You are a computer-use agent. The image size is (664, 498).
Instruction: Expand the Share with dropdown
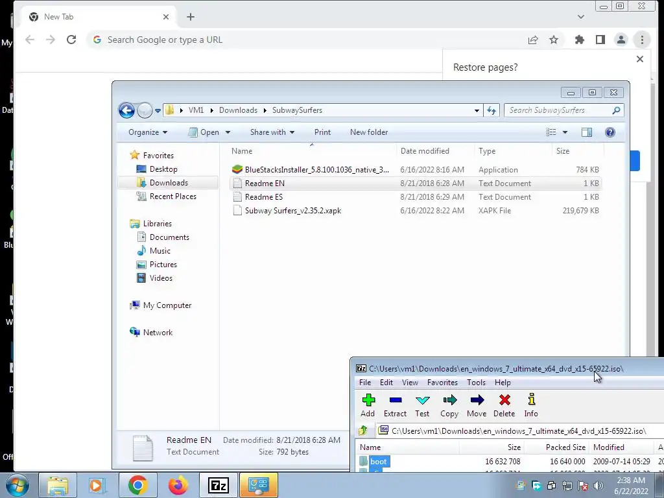[272, 132]
